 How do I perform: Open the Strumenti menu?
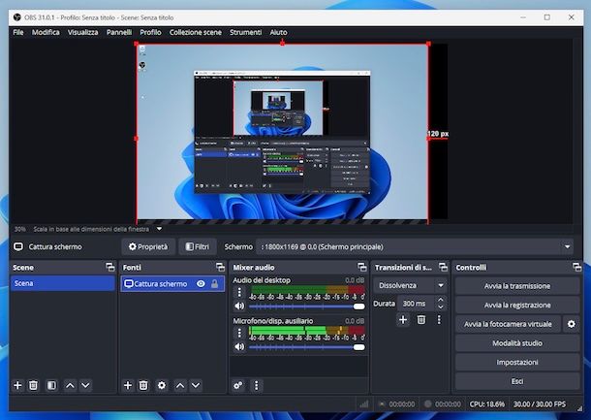click(246, 32)
